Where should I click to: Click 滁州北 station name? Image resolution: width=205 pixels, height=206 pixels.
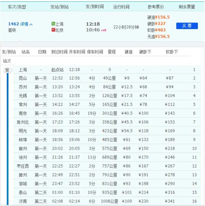coord(23,122)
